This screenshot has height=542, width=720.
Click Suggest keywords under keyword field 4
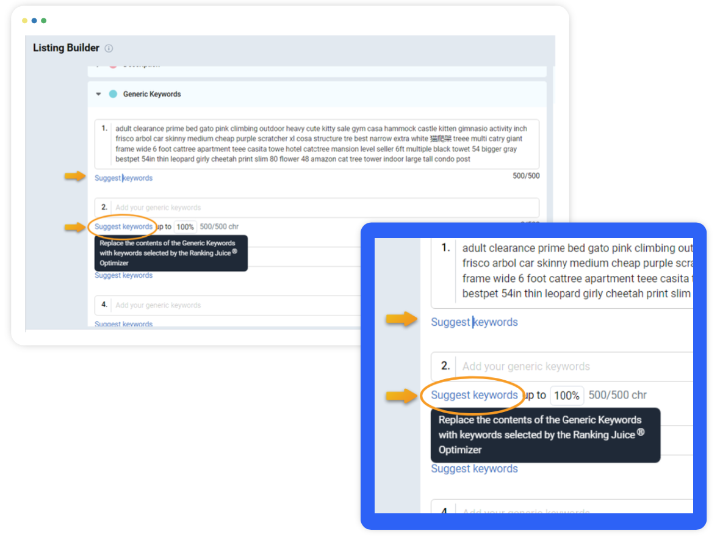click(123, 324)
